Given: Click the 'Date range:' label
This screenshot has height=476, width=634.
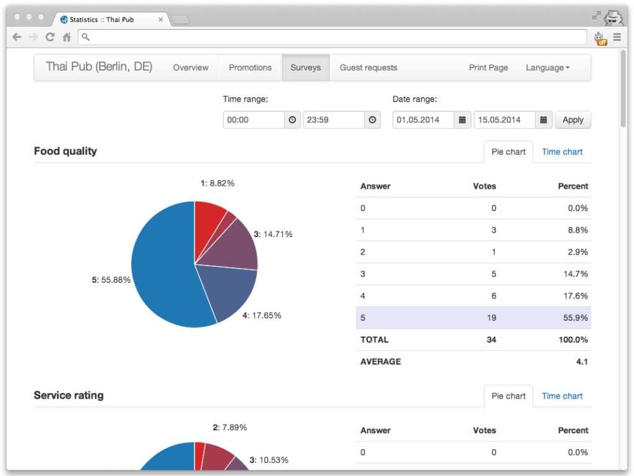Looking at the screenshot, I should [x=415, y=99].
